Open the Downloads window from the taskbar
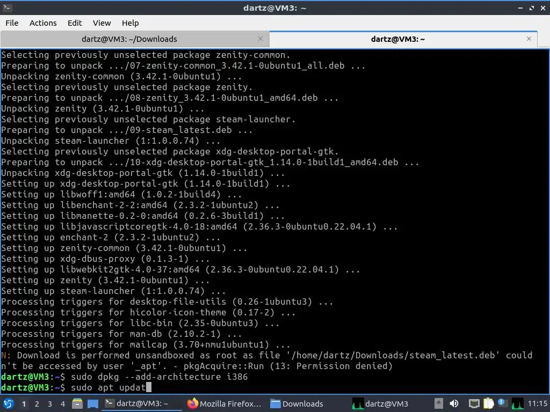The height and width of the screenshot is (412, 550). [296, 403]
